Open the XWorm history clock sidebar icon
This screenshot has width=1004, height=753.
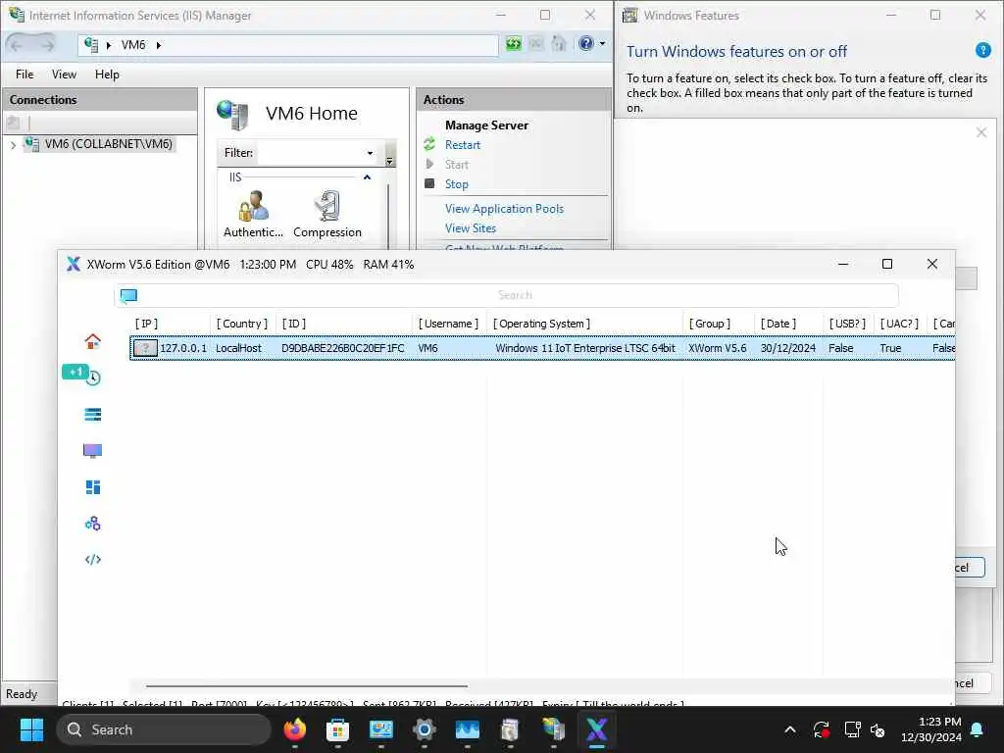click(x=94, y=378)
